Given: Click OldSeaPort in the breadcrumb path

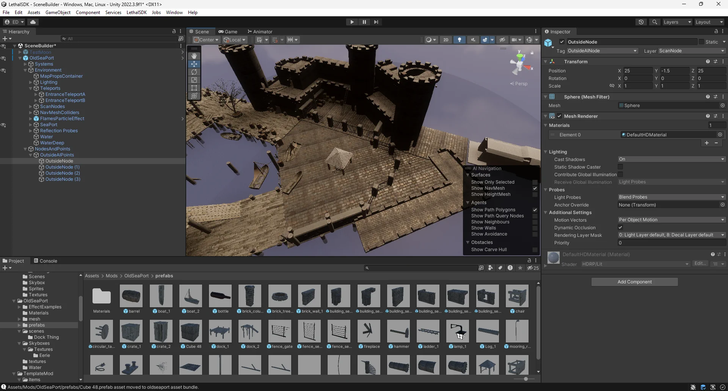Looking at the screenshot, I should pos(136,276).
